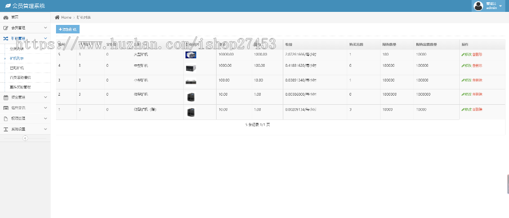Collapse the sidebar with the round arrow
509x218 pixels.
[x=25, y=138]
